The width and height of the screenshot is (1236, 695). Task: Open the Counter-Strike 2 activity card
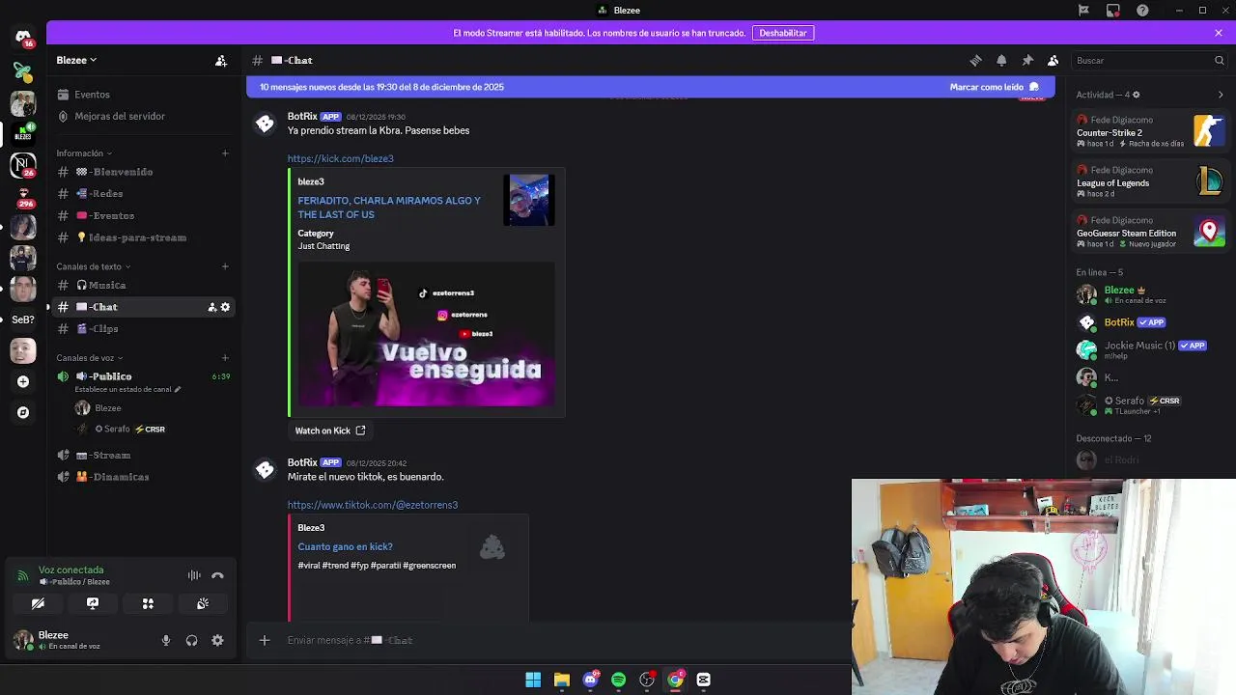click(x=1150, y=131)
